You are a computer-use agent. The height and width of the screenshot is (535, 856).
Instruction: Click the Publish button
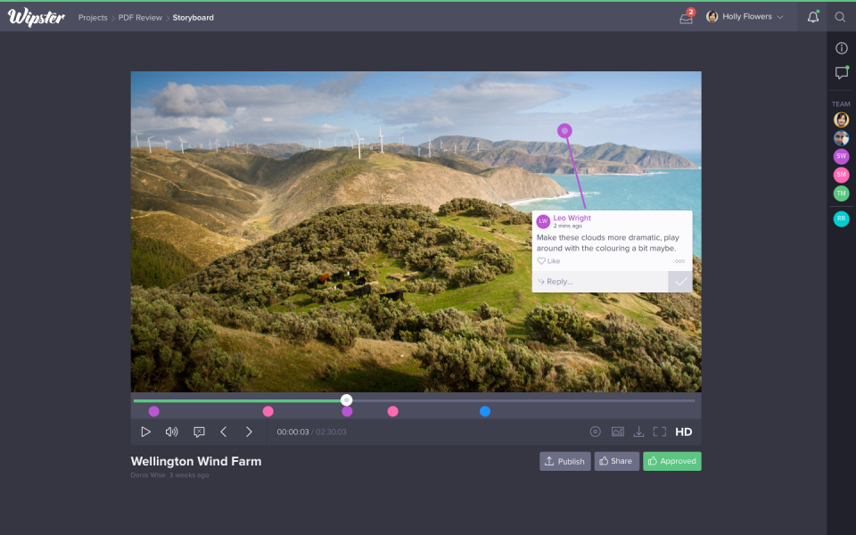[x=564, y=461]
